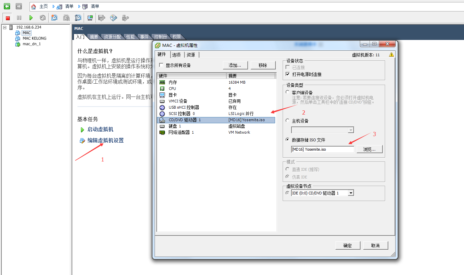Open the 事件 tab in main window
Screen dimensions: 464x275
tap(144, 37)
